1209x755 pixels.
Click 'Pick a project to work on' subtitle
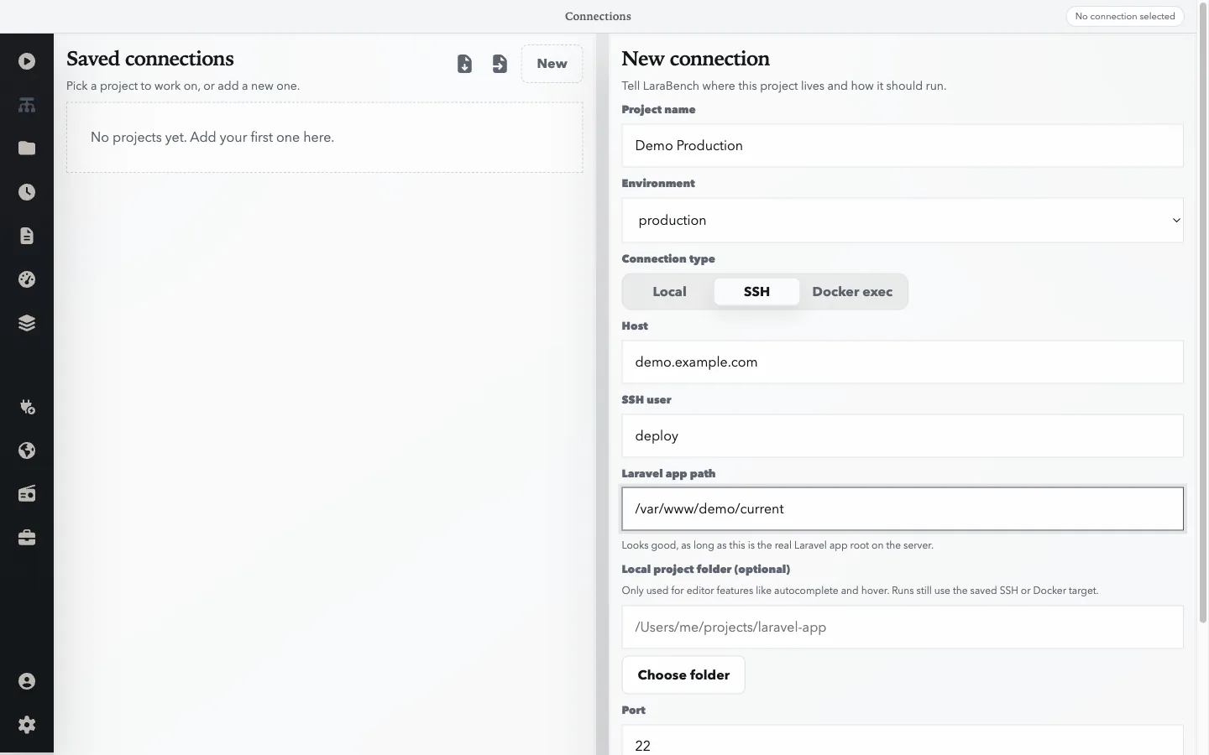tap(183, 86)
